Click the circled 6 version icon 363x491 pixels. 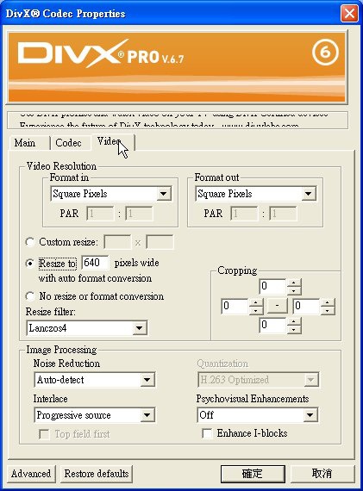(x=325, y=52)
